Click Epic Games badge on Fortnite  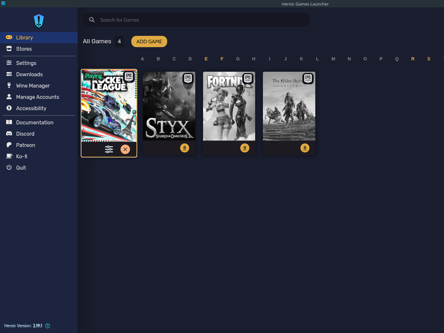[248, 78]
